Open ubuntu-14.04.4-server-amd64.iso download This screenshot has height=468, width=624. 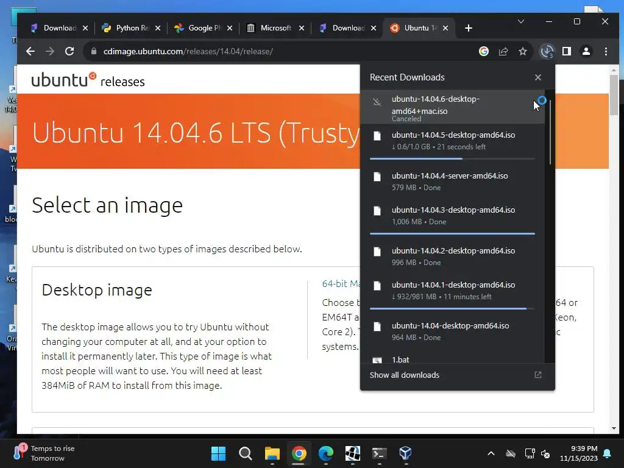point(452,182)
